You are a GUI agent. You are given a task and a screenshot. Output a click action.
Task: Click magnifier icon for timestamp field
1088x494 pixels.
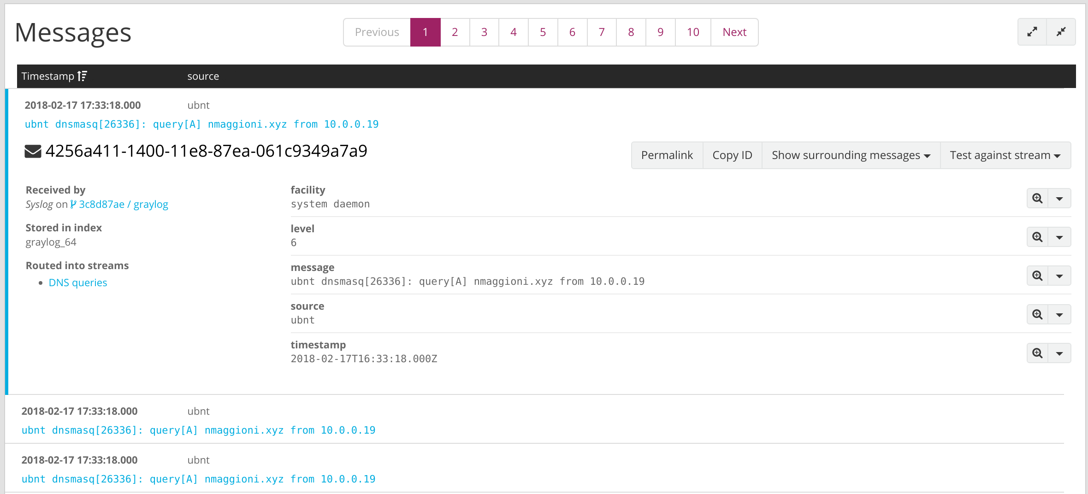tap(1037, 353)
